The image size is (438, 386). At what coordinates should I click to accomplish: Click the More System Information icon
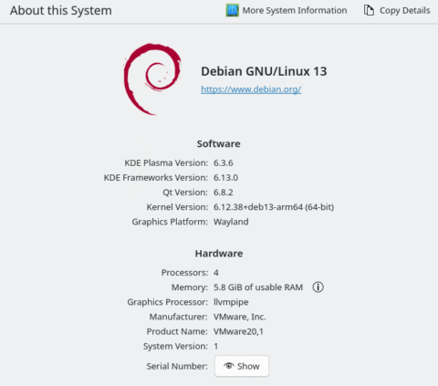pos(233,10)
